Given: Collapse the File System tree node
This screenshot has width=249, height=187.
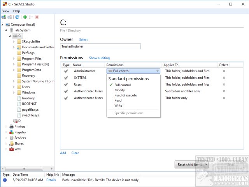Looking at the screenshot, I should point(6,30).
